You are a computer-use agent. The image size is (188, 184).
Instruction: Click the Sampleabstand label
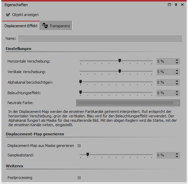(x=21, y=155)
